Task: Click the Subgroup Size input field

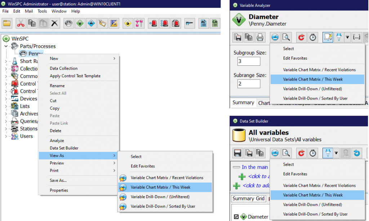Action: (249, 61)
